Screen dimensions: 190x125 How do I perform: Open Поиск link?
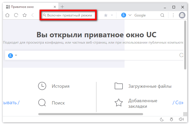pos(58,103)
